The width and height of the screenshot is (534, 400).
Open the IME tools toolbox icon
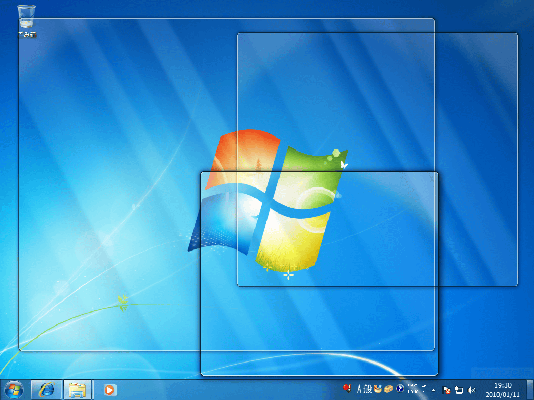pos(389,389)
